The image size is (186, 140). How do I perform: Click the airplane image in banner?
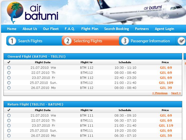coord(136,11)
